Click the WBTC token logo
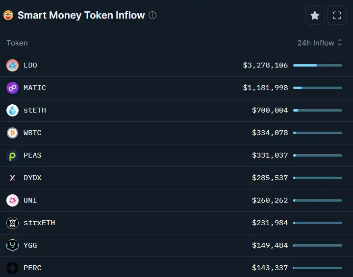Viewport: 353px width, 277px height. click(12, 133)
